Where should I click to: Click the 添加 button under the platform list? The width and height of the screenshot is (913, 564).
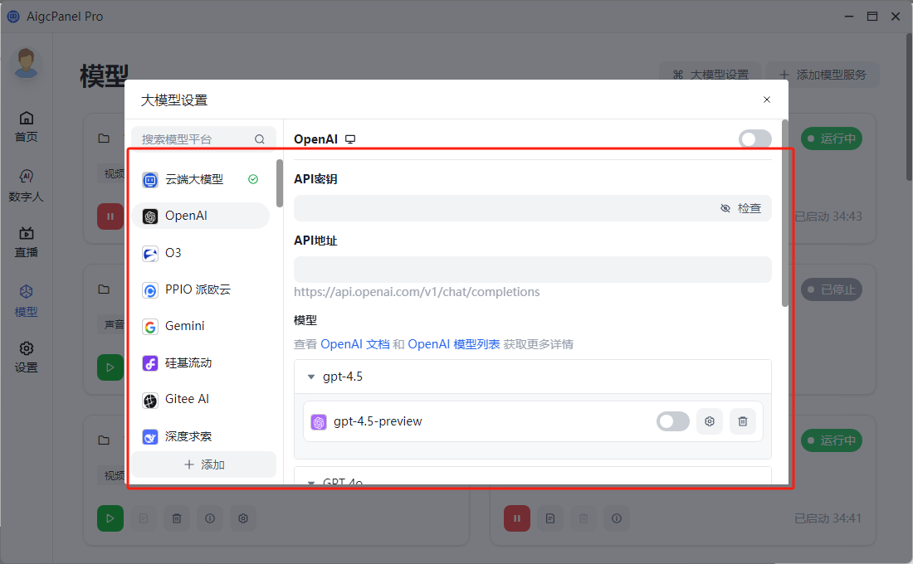click(x=204, y=464)
